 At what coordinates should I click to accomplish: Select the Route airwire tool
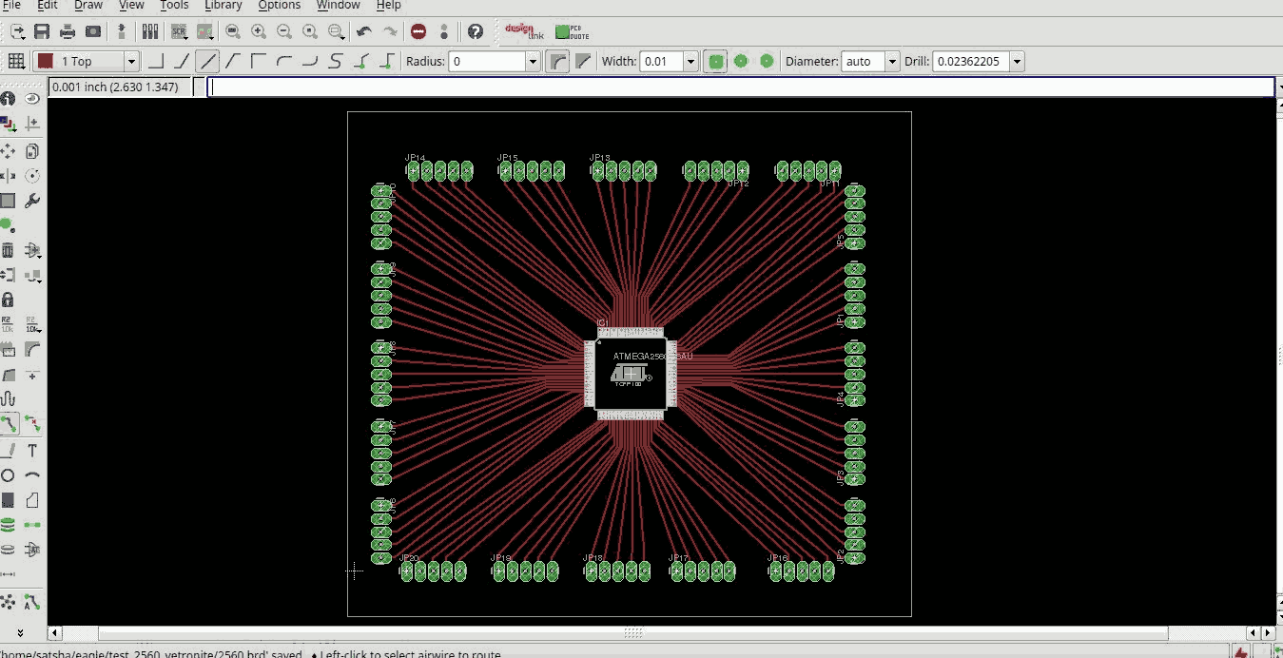point(8,424)
